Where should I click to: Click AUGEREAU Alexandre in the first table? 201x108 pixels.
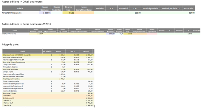[x=12, y=13]
